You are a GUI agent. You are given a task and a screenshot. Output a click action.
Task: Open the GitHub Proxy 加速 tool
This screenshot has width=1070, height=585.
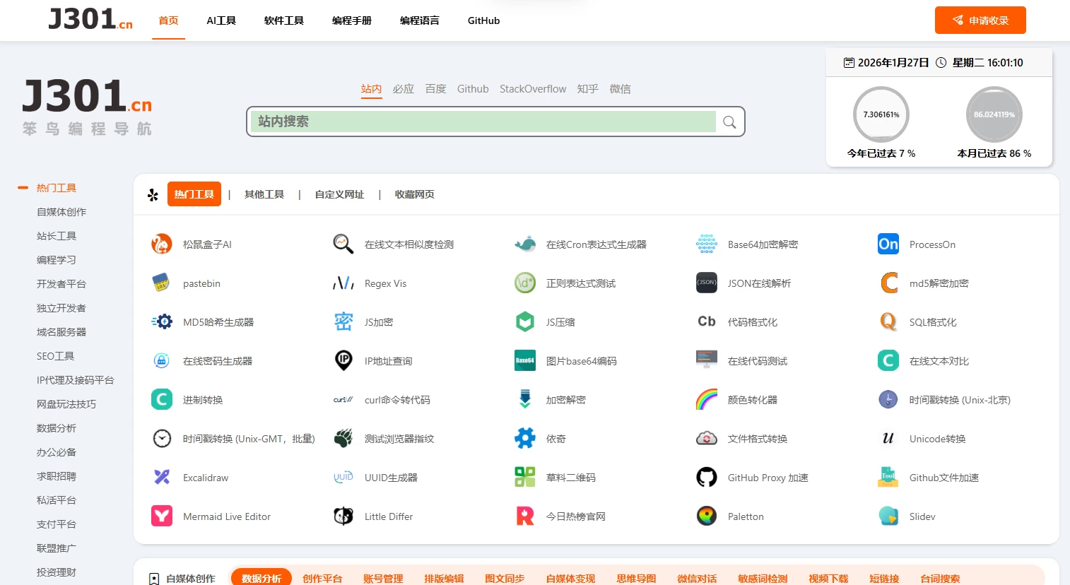pos(766,477)
